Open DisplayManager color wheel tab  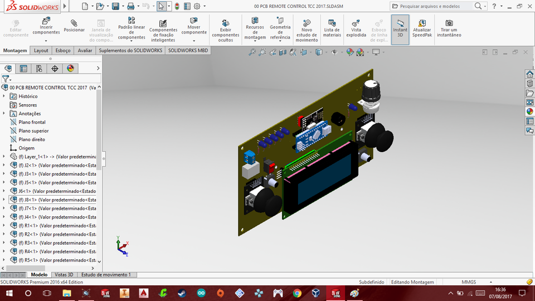(70, 69)
